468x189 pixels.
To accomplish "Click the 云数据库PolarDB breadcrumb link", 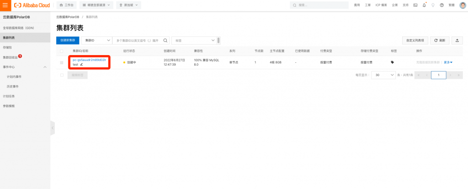I will [x=68, y=17].
